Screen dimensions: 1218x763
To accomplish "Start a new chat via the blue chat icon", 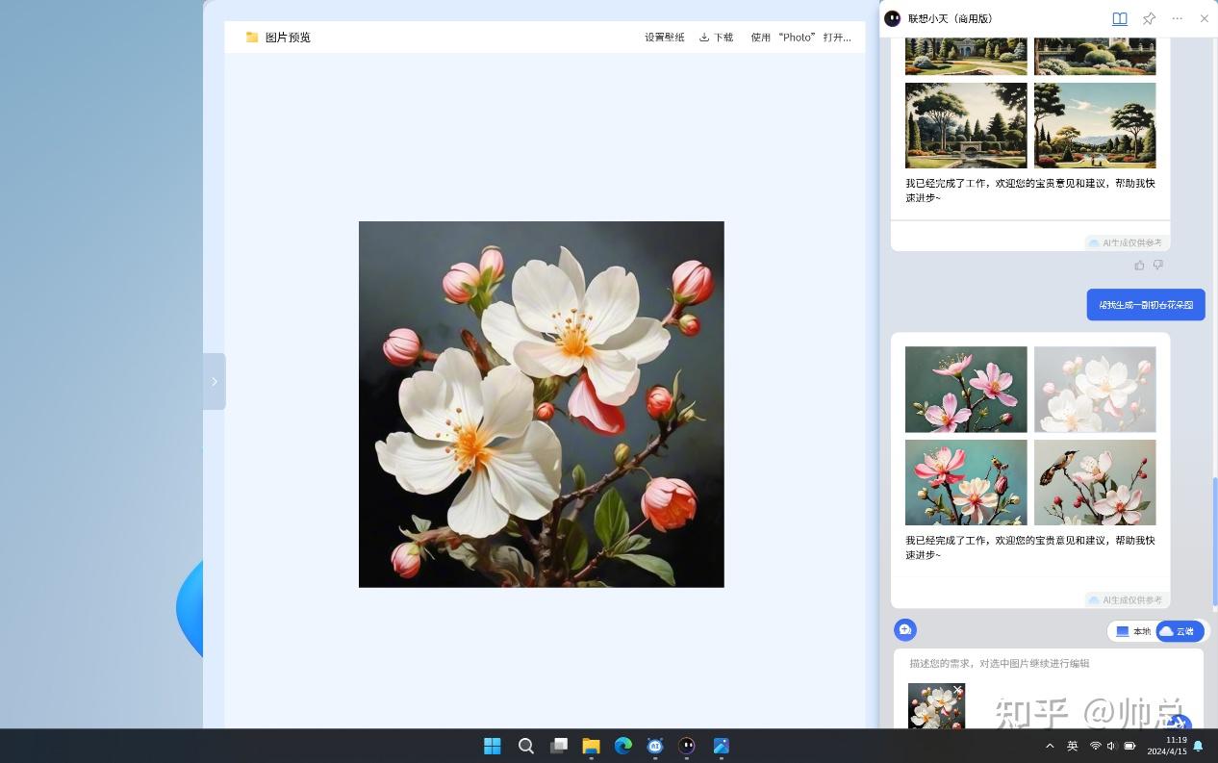I will click(904, 629).
